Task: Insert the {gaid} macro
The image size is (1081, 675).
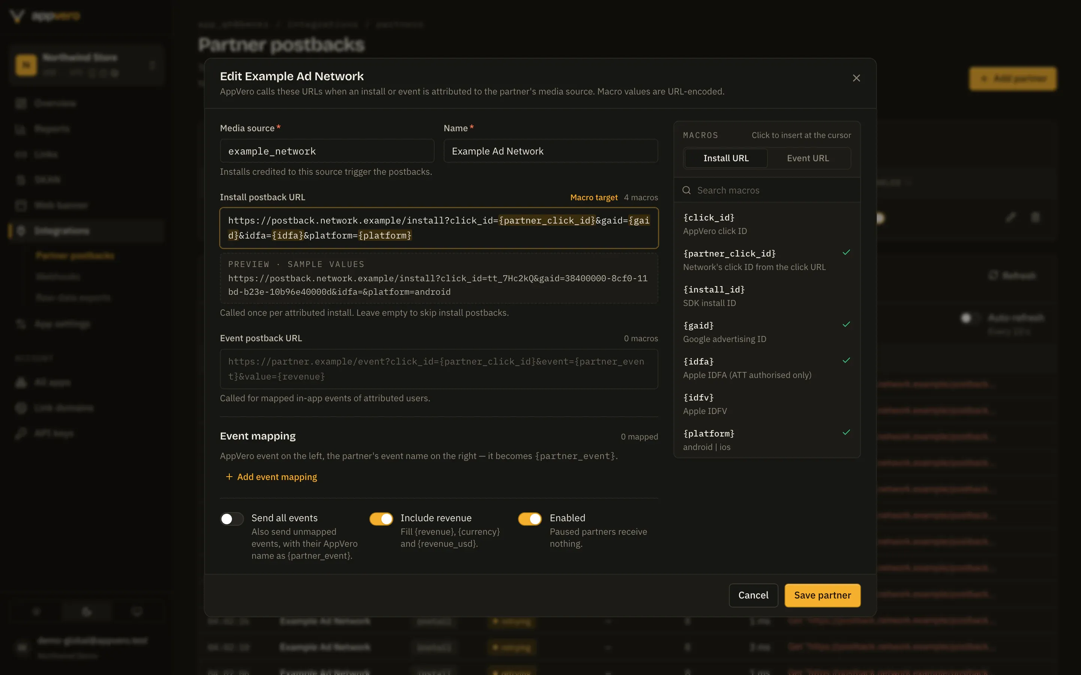Action: tap(767, 332)
